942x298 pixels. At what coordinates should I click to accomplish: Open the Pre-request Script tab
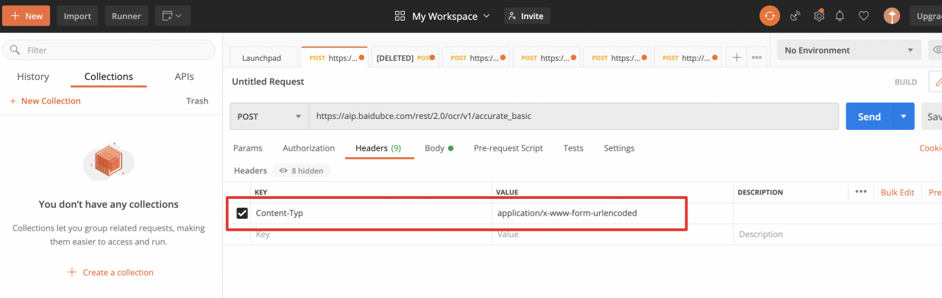(x=509, y=148)
